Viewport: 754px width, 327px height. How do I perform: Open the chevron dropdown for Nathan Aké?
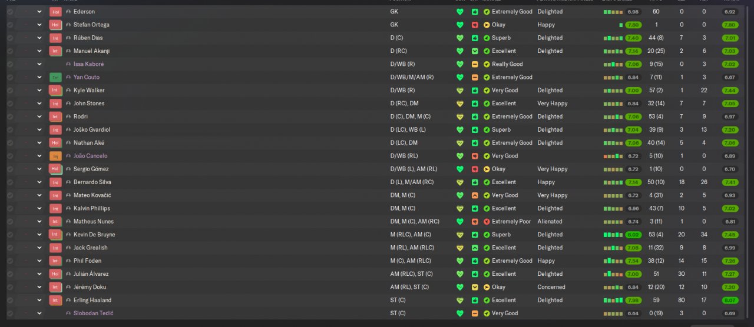(x=39, y=143)
